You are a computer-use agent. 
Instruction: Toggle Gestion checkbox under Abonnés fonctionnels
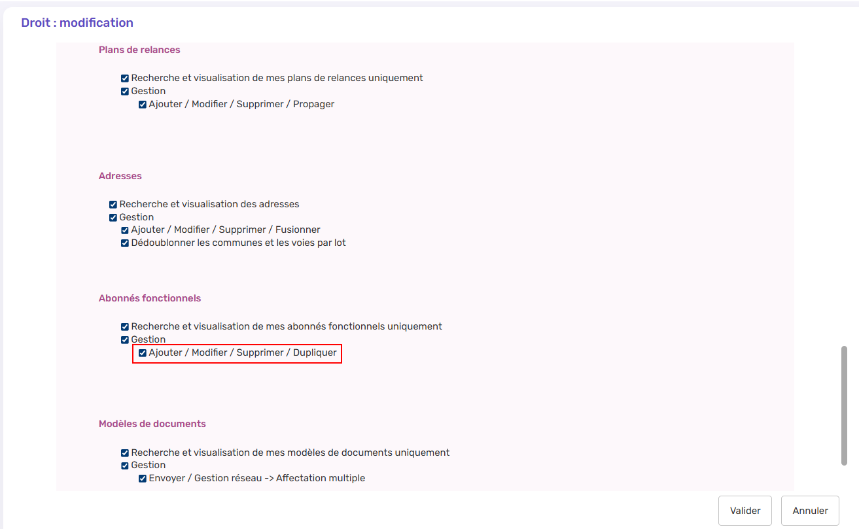pyautogui.click(x=125, y=340)
